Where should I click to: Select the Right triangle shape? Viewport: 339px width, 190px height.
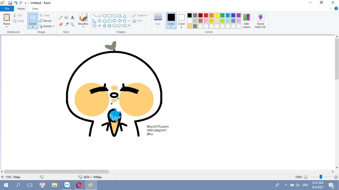click(94, 21)
